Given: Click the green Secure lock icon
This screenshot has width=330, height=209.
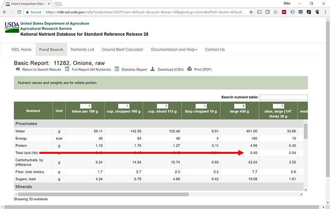Looking at the screenshot, I should [x=27, y=12].
